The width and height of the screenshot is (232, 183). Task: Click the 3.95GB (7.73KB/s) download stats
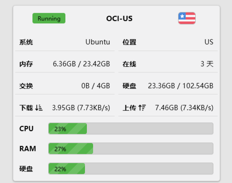click(x=81, y=108)
